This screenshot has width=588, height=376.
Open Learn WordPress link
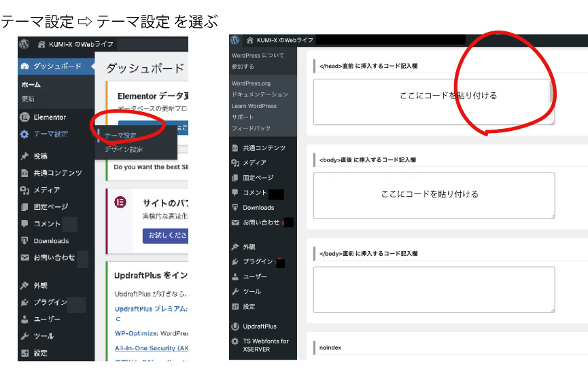(x=254, y=106)
